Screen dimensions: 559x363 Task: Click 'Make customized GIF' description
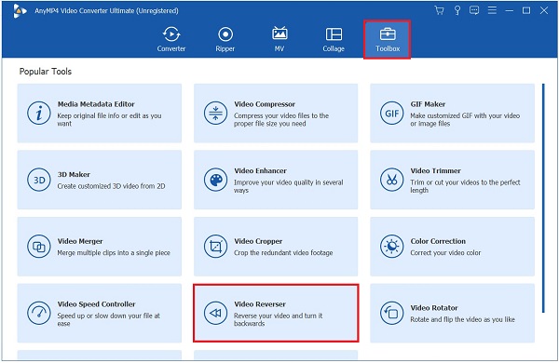(465, 120)
